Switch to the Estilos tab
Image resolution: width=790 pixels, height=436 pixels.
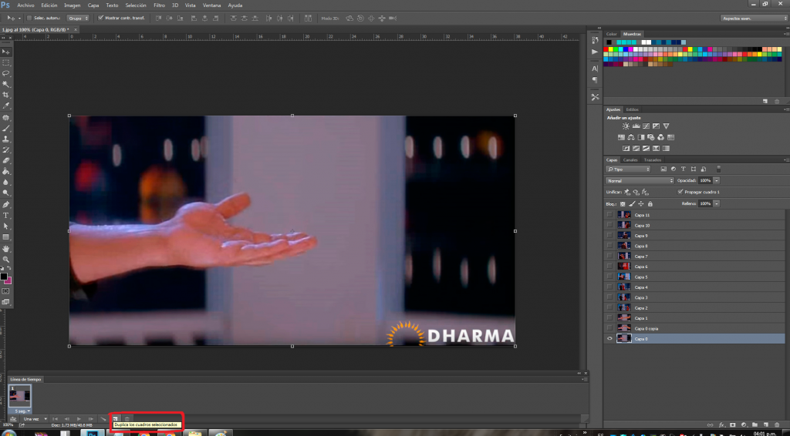(633, 109)
